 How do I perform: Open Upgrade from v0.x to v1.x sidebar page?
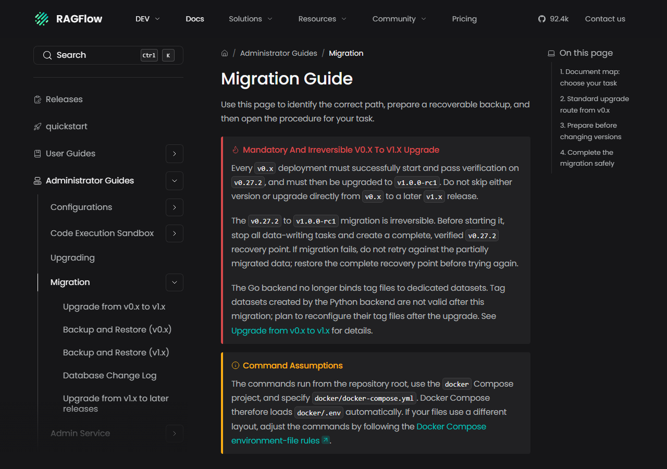coord(114,307)
